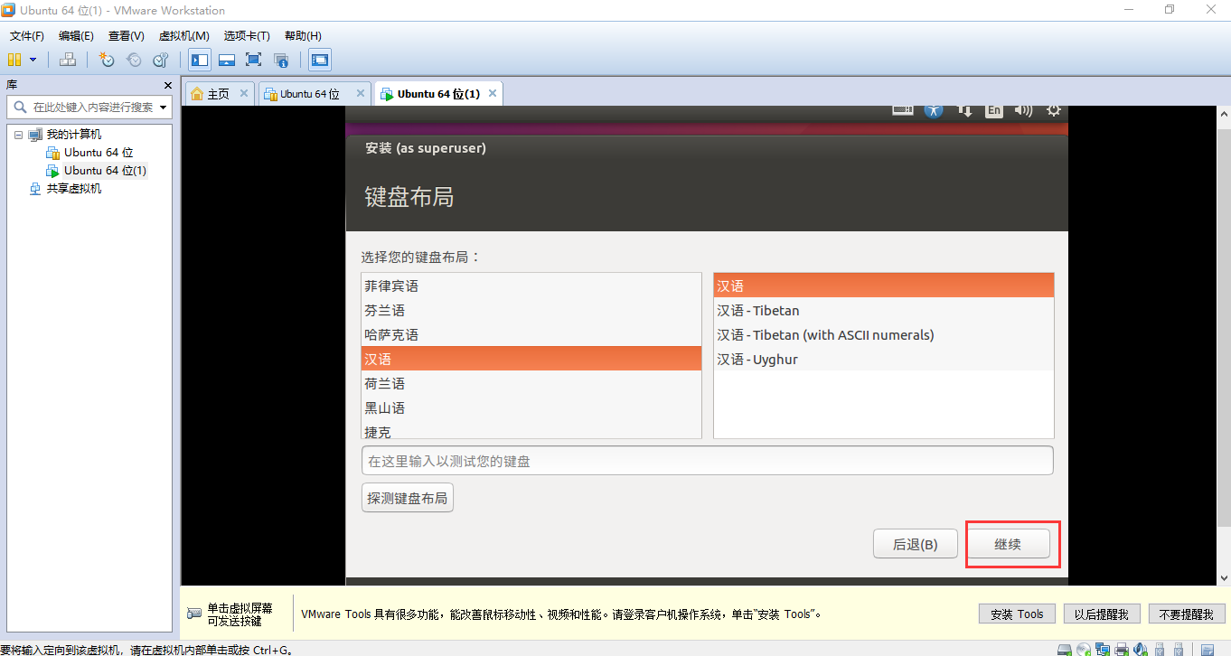Click the network adapter status bar icon
This screenshot has height=656, width=1231.
pyautogui.click(x=1103, y=649)
